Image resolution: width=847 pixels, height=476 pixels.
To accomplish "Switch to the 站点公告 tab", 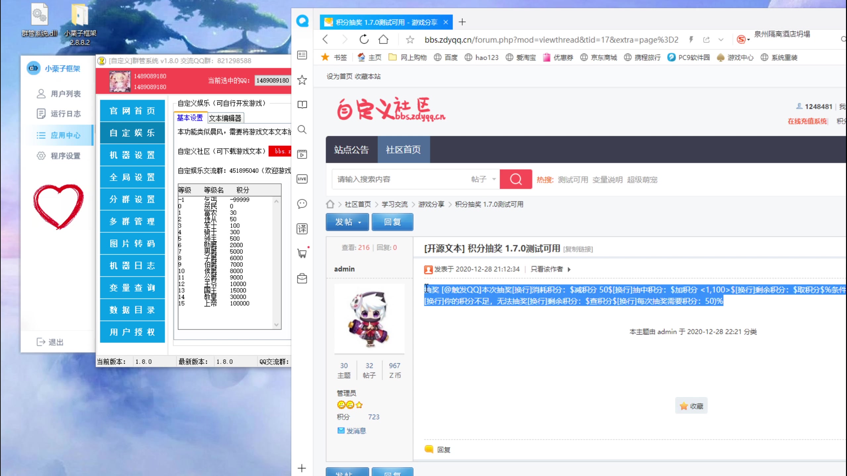I will pyautogui.click(x=351, y=150).
